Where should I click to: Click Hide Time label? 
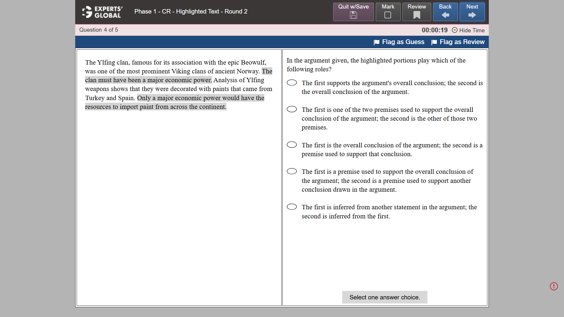[x=472, y=30]
